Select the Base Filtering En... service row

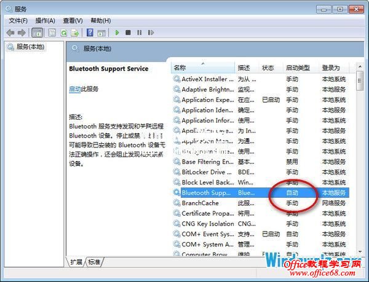pyautogui.click(x=261, y=162)
